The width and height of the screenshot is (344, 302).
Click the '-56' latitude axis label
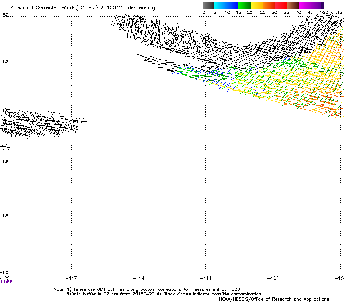pyautogui.click(x=4, y=162)
